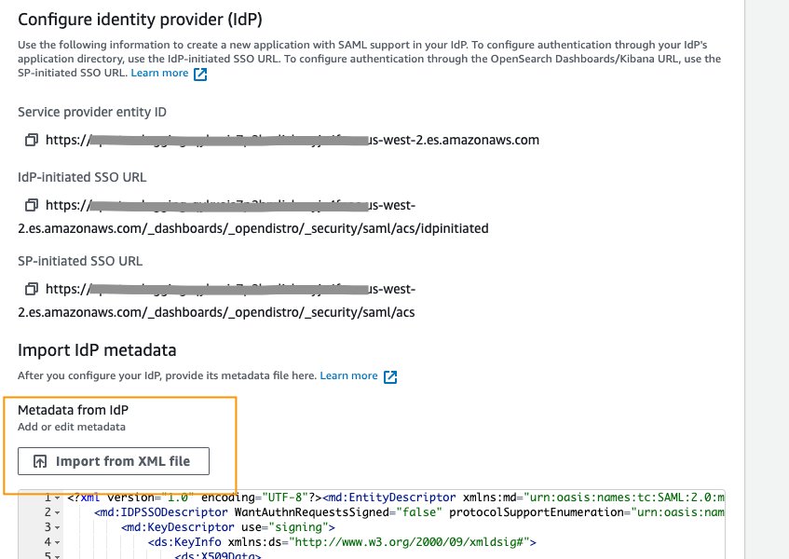This screenshot has width=789, height=559.
Task: Fold the KeyDescriptor block on line 3
Action: [x=58, y=527]
